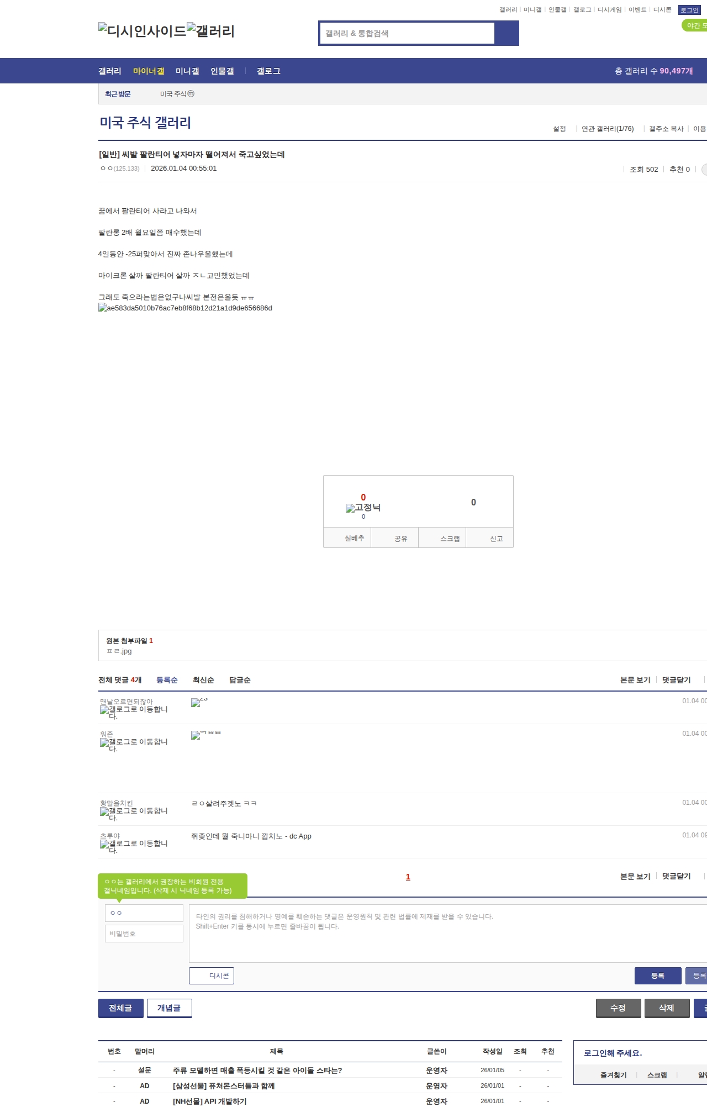Open 워존's gallog icon

coord(134,745)
